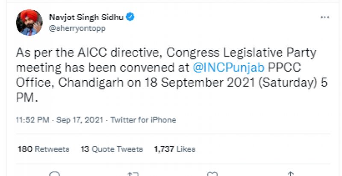342x176 pixels.
Task: Click the Navjot Singh Sidhu display name
Action: [86, 18]
